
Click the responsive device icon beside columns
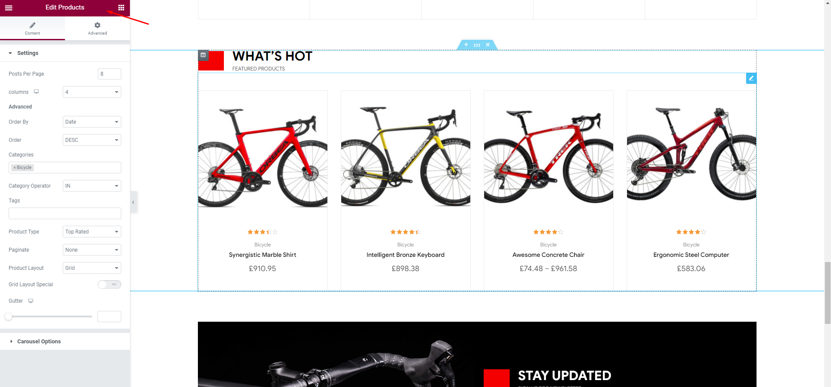click(36, 92)
